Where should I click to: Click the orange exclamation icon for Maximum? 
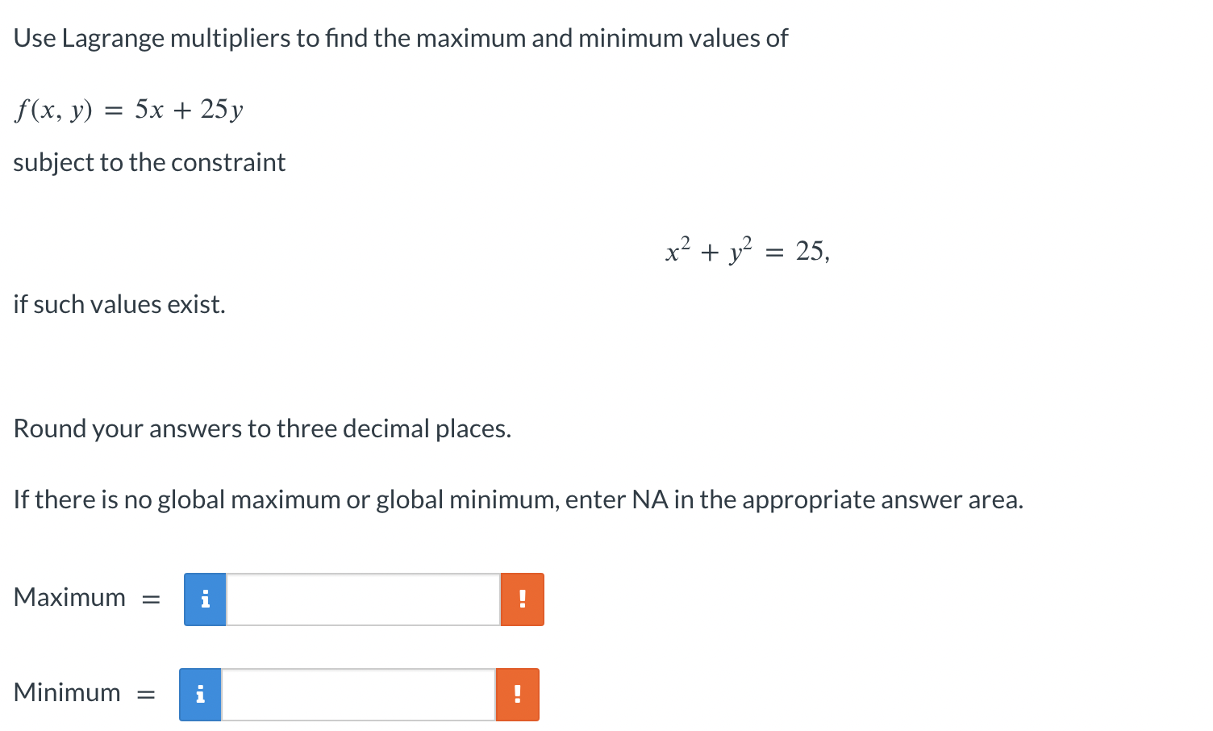point(523,599)
